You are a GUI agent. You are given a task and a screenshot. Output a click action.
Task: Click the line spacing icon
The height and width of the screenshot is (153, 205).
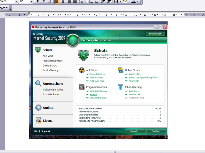[81, 2]
